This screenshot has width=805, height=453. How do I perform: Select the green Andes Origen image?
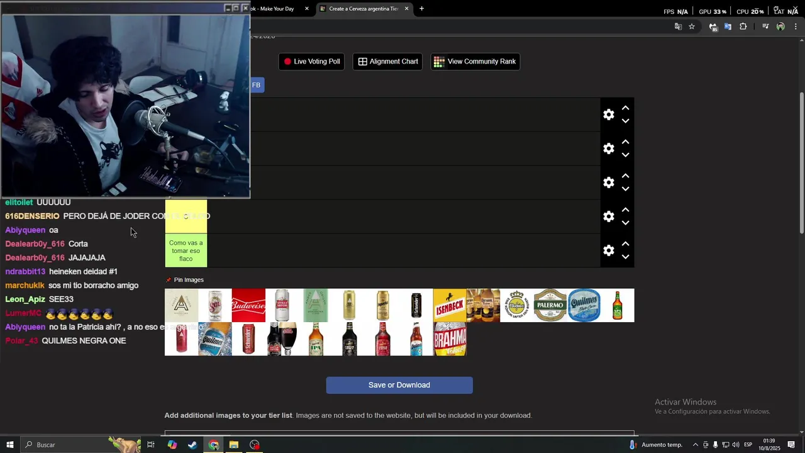tap(316, 305)
